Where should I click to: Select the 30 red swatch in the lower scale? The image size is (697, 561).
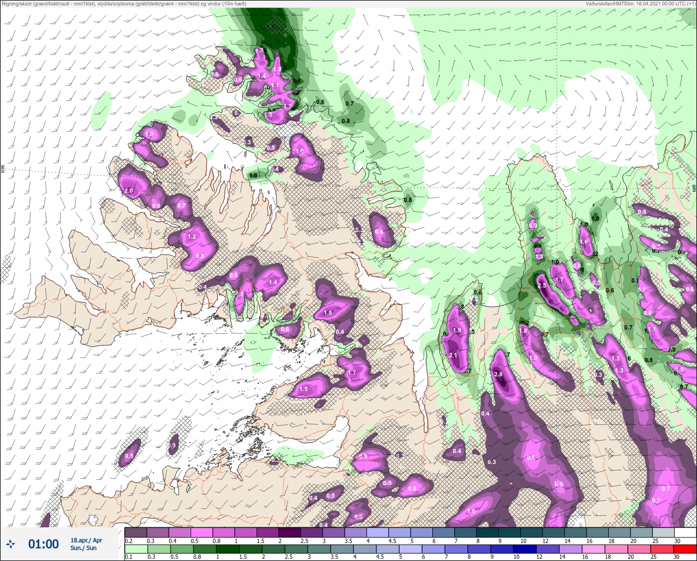coord(685,549)
